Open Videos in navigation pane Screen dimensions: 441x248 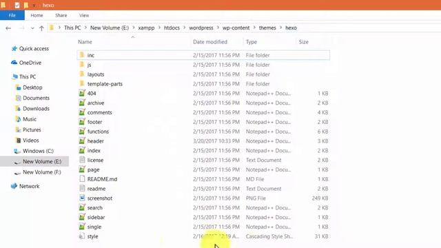(x=27, y=141)
